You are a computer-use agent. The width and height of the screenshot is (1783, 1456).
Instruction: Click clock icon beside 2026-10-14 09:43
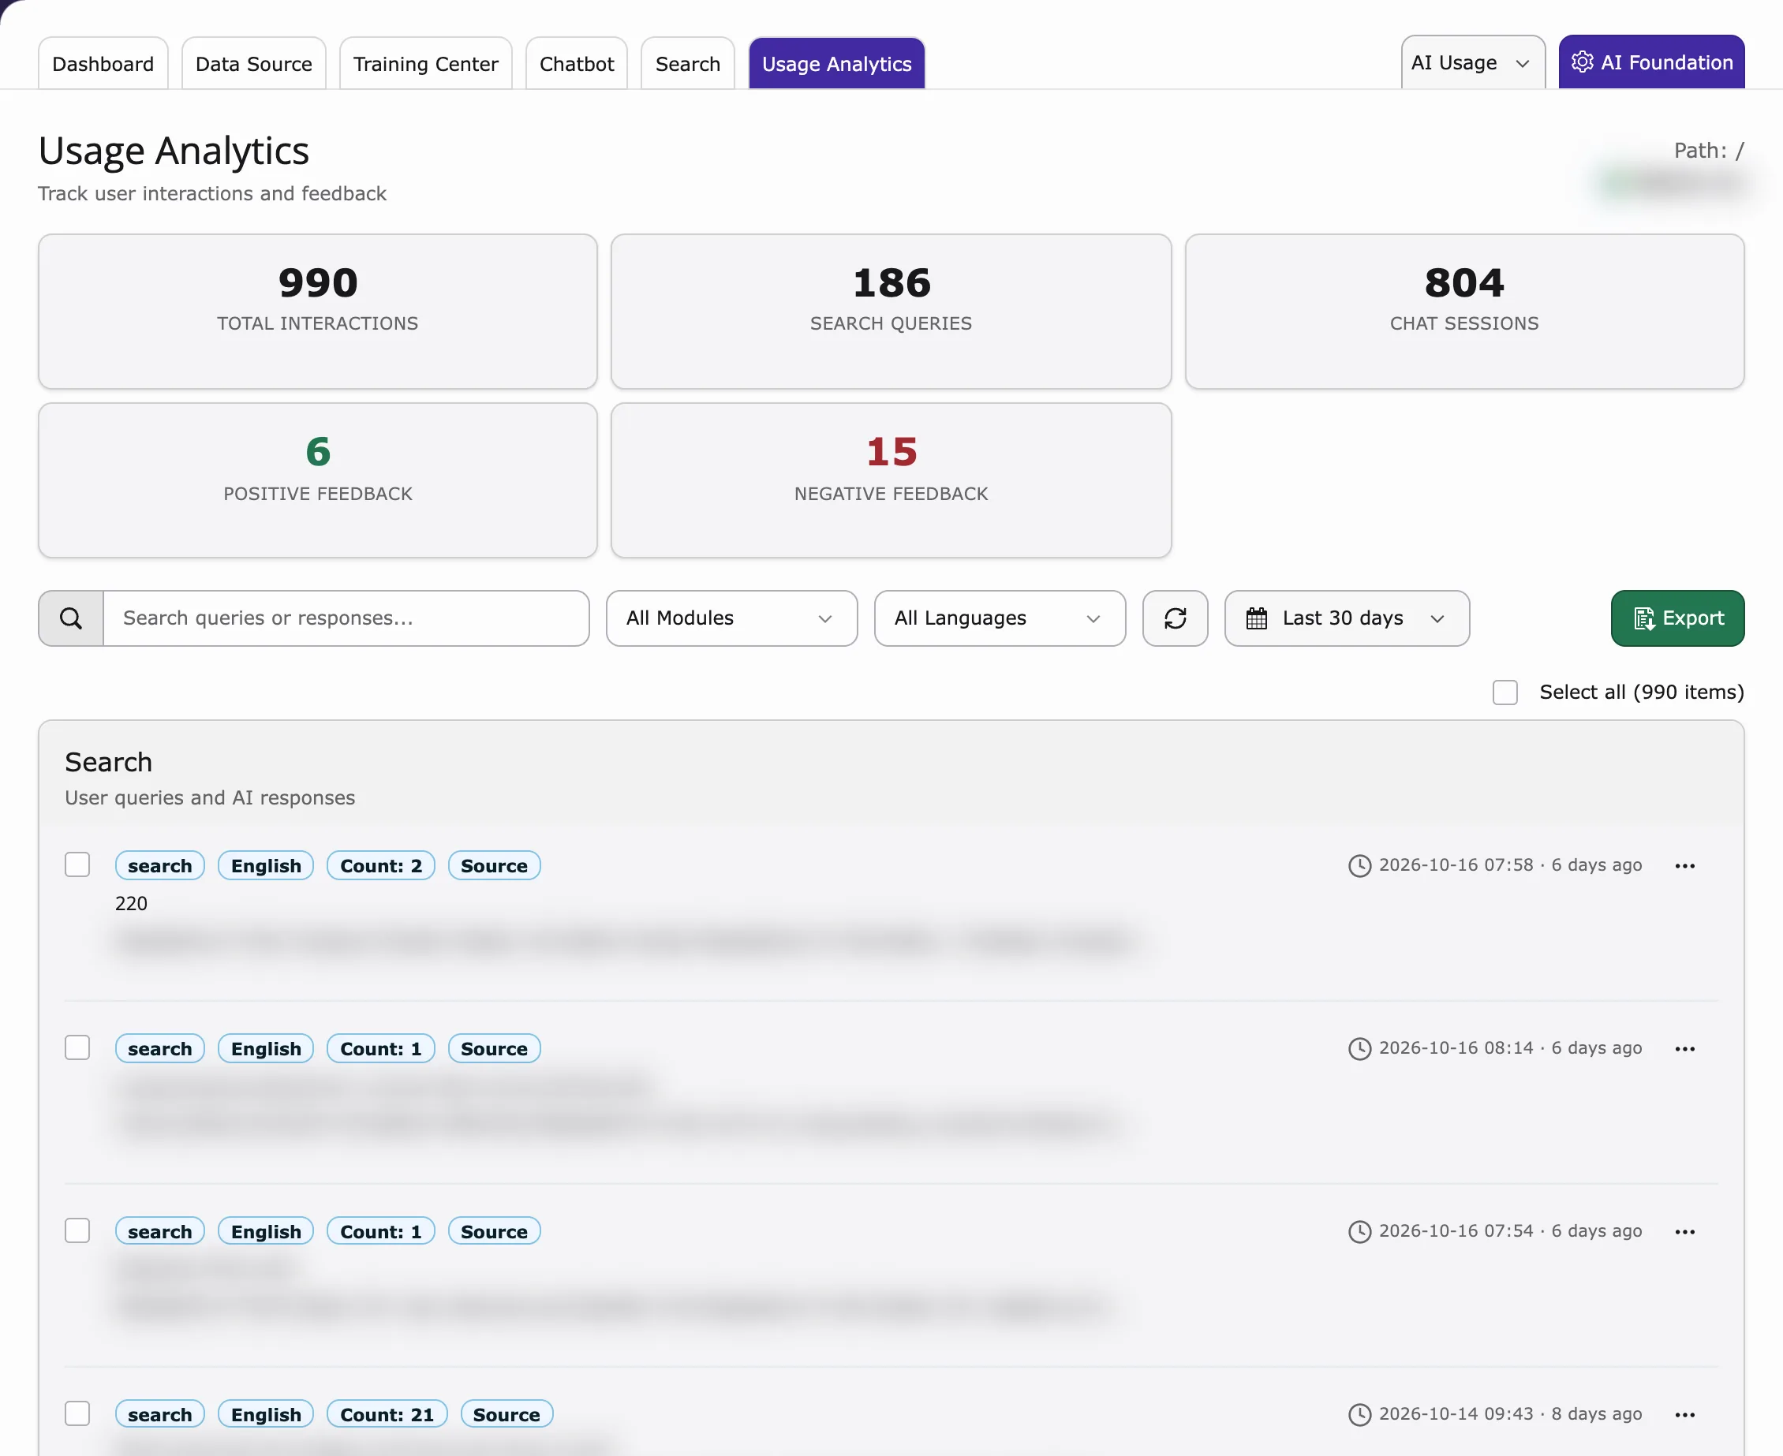tap(1359, 1414)
